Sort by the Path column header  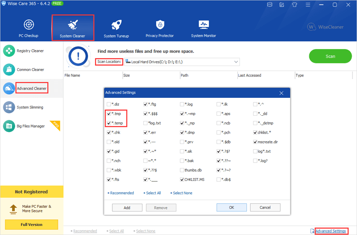208,76
